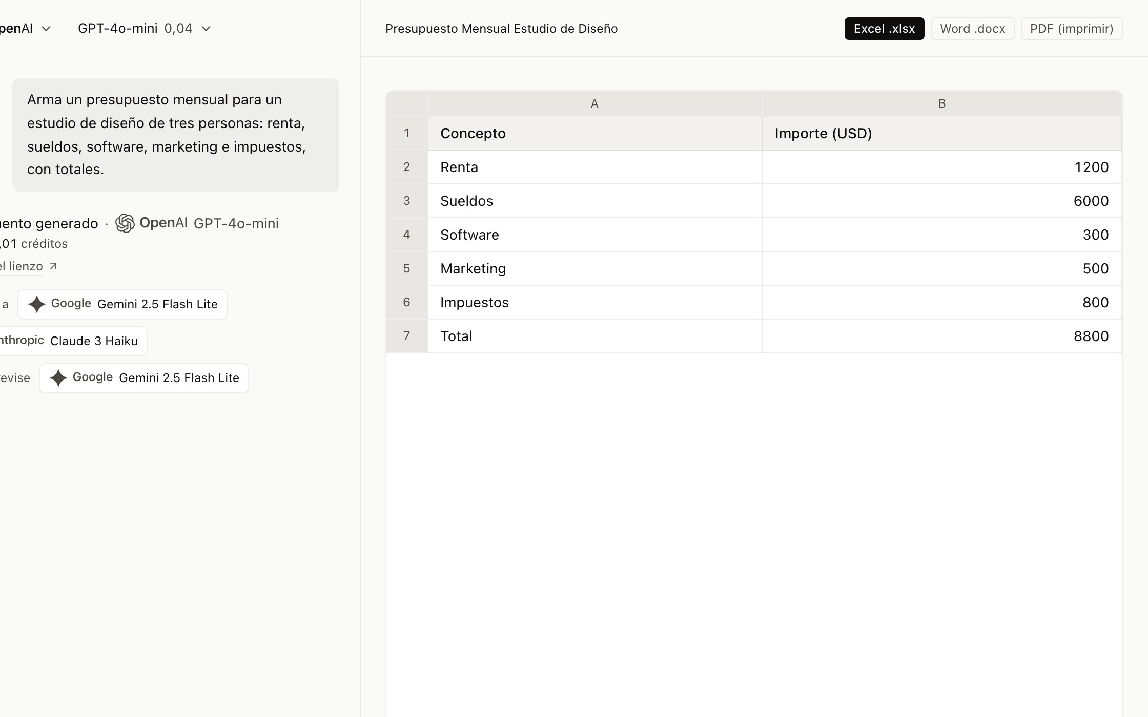Click the 8800 total cell
The width and height of the screenshot is (1148, 717).
pos(941,336)
